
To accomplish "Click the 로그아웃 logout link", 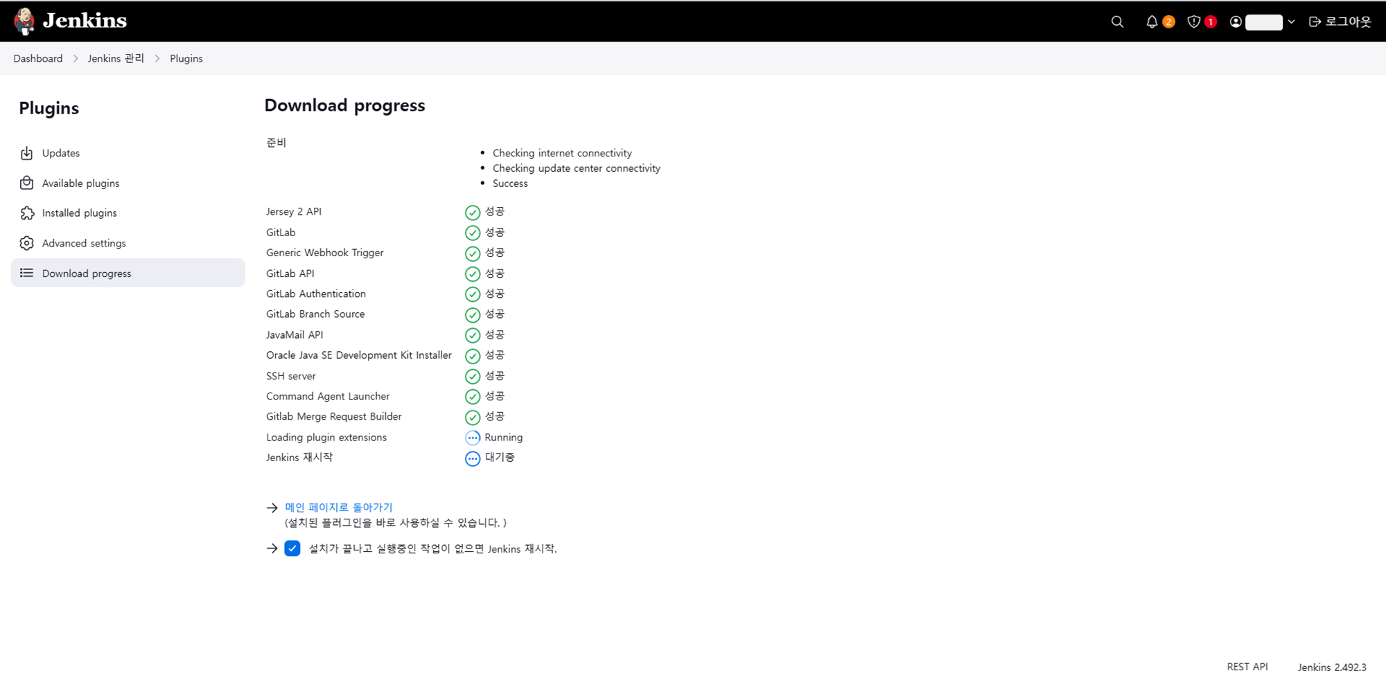I will [x=1340, y=22].
